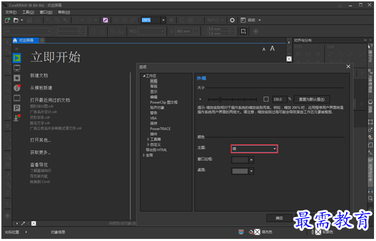Screen dimensions: 376x241
Task: Select 保存 in the options tree
Action: tap(154, 124)
